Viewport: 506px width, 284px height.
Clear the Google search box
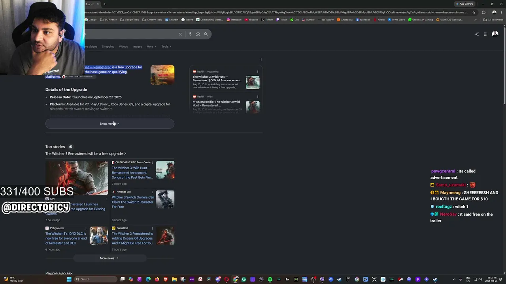180,34
